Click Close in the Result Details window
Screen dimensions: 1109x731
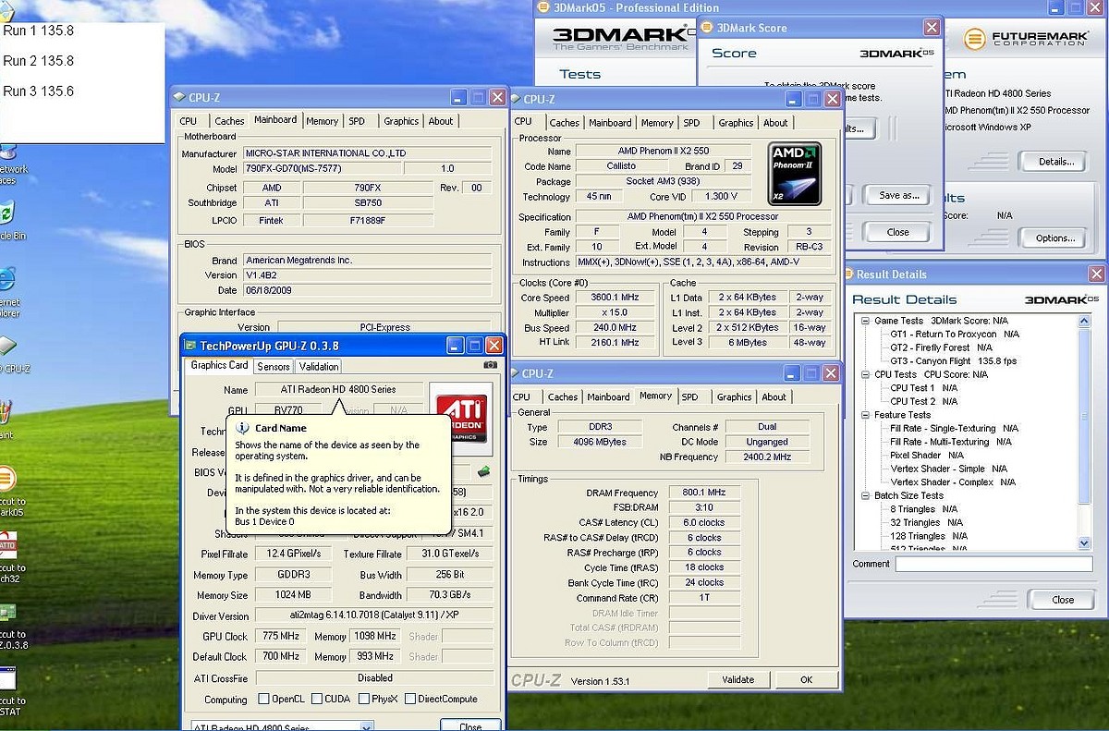(x=1063, y=600)
